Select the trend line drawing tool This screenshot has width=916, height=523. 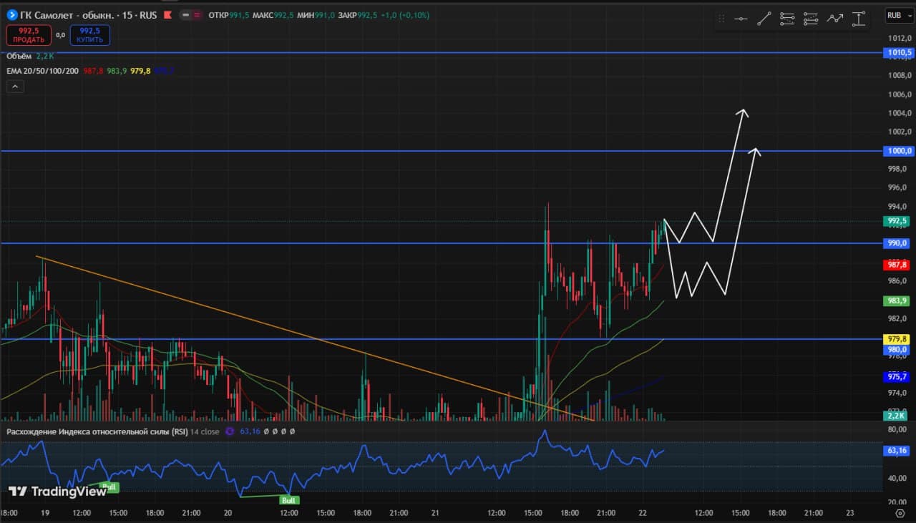click(x=764, y=19)
